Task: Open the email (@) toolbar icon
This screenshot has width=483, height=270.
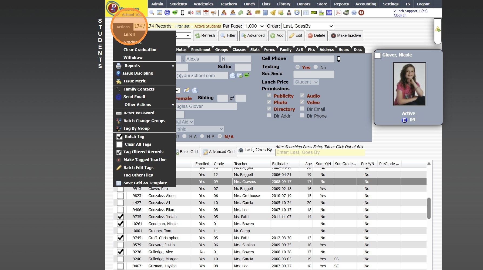Action: point(167,12)
